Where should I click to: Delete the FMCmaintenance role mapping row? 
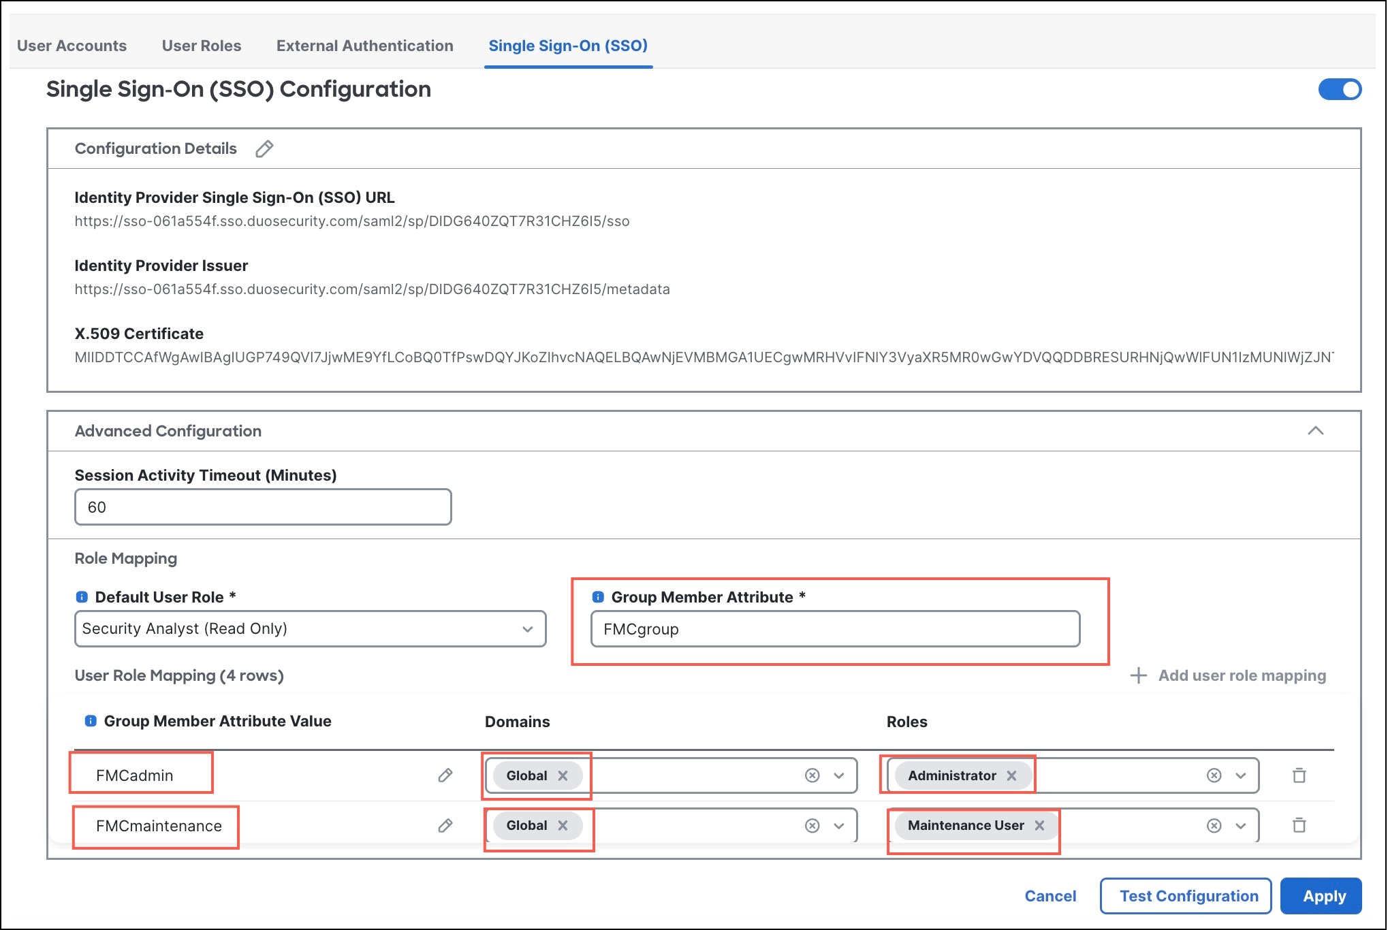[1299, 826]
